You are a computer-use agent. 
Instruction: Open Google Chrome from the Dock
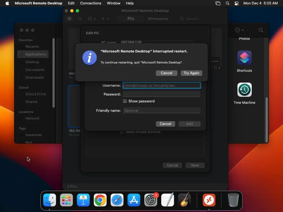(x=100, y=200)
